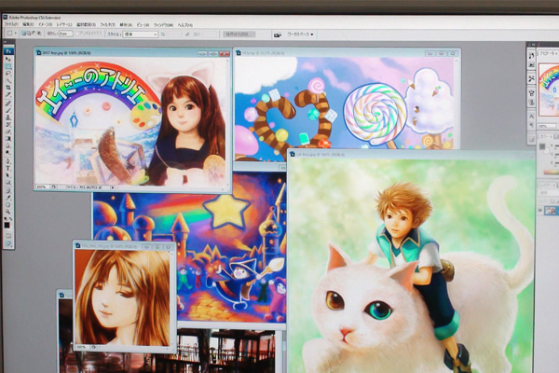Open the Paragraph panel icon in dock
The image size is (559, 373).
(x=531, y=125)
